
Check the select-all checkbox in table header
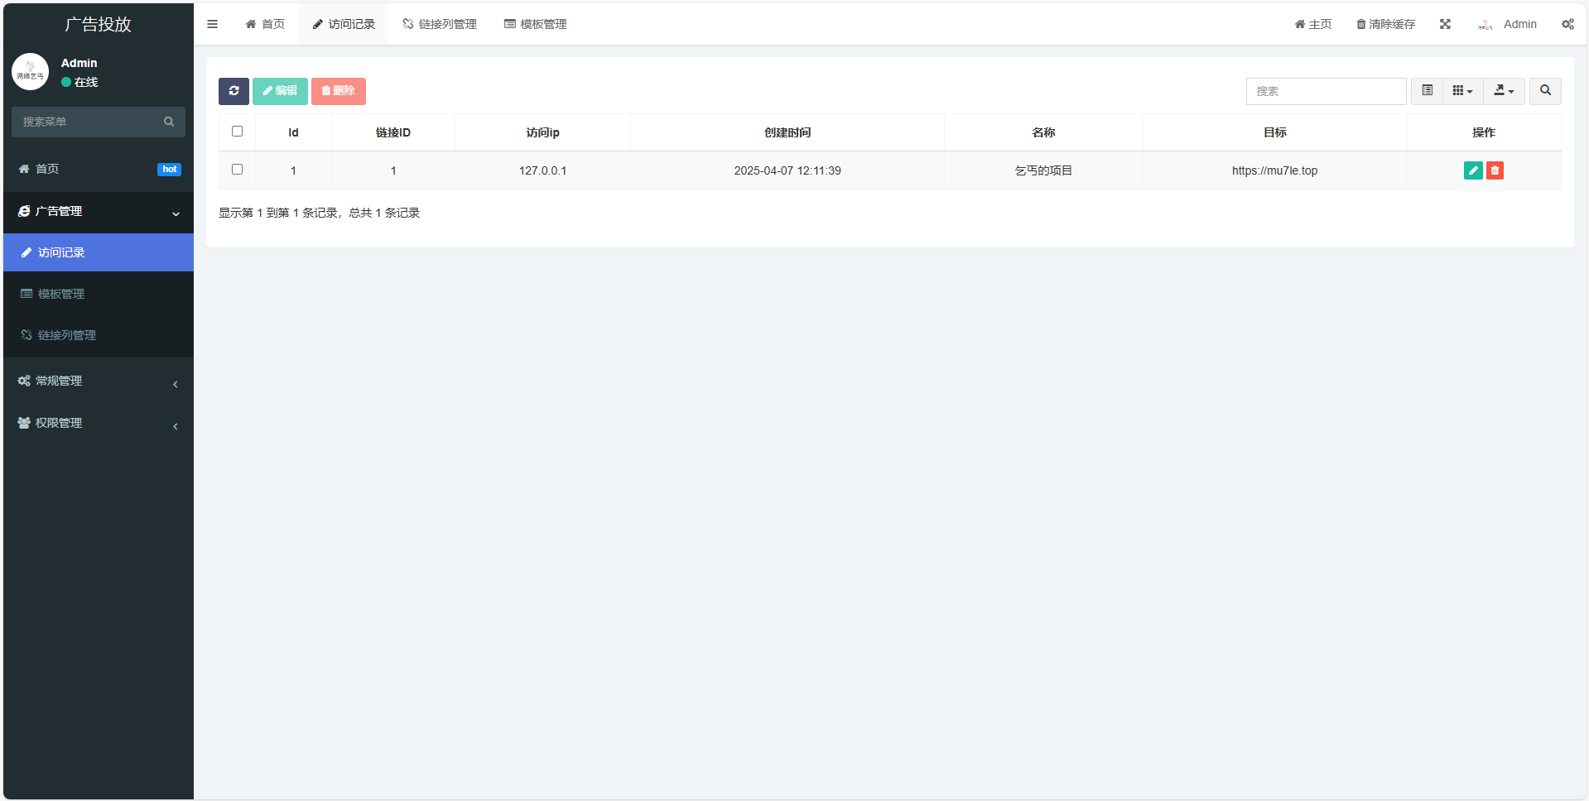click(238, 132)
